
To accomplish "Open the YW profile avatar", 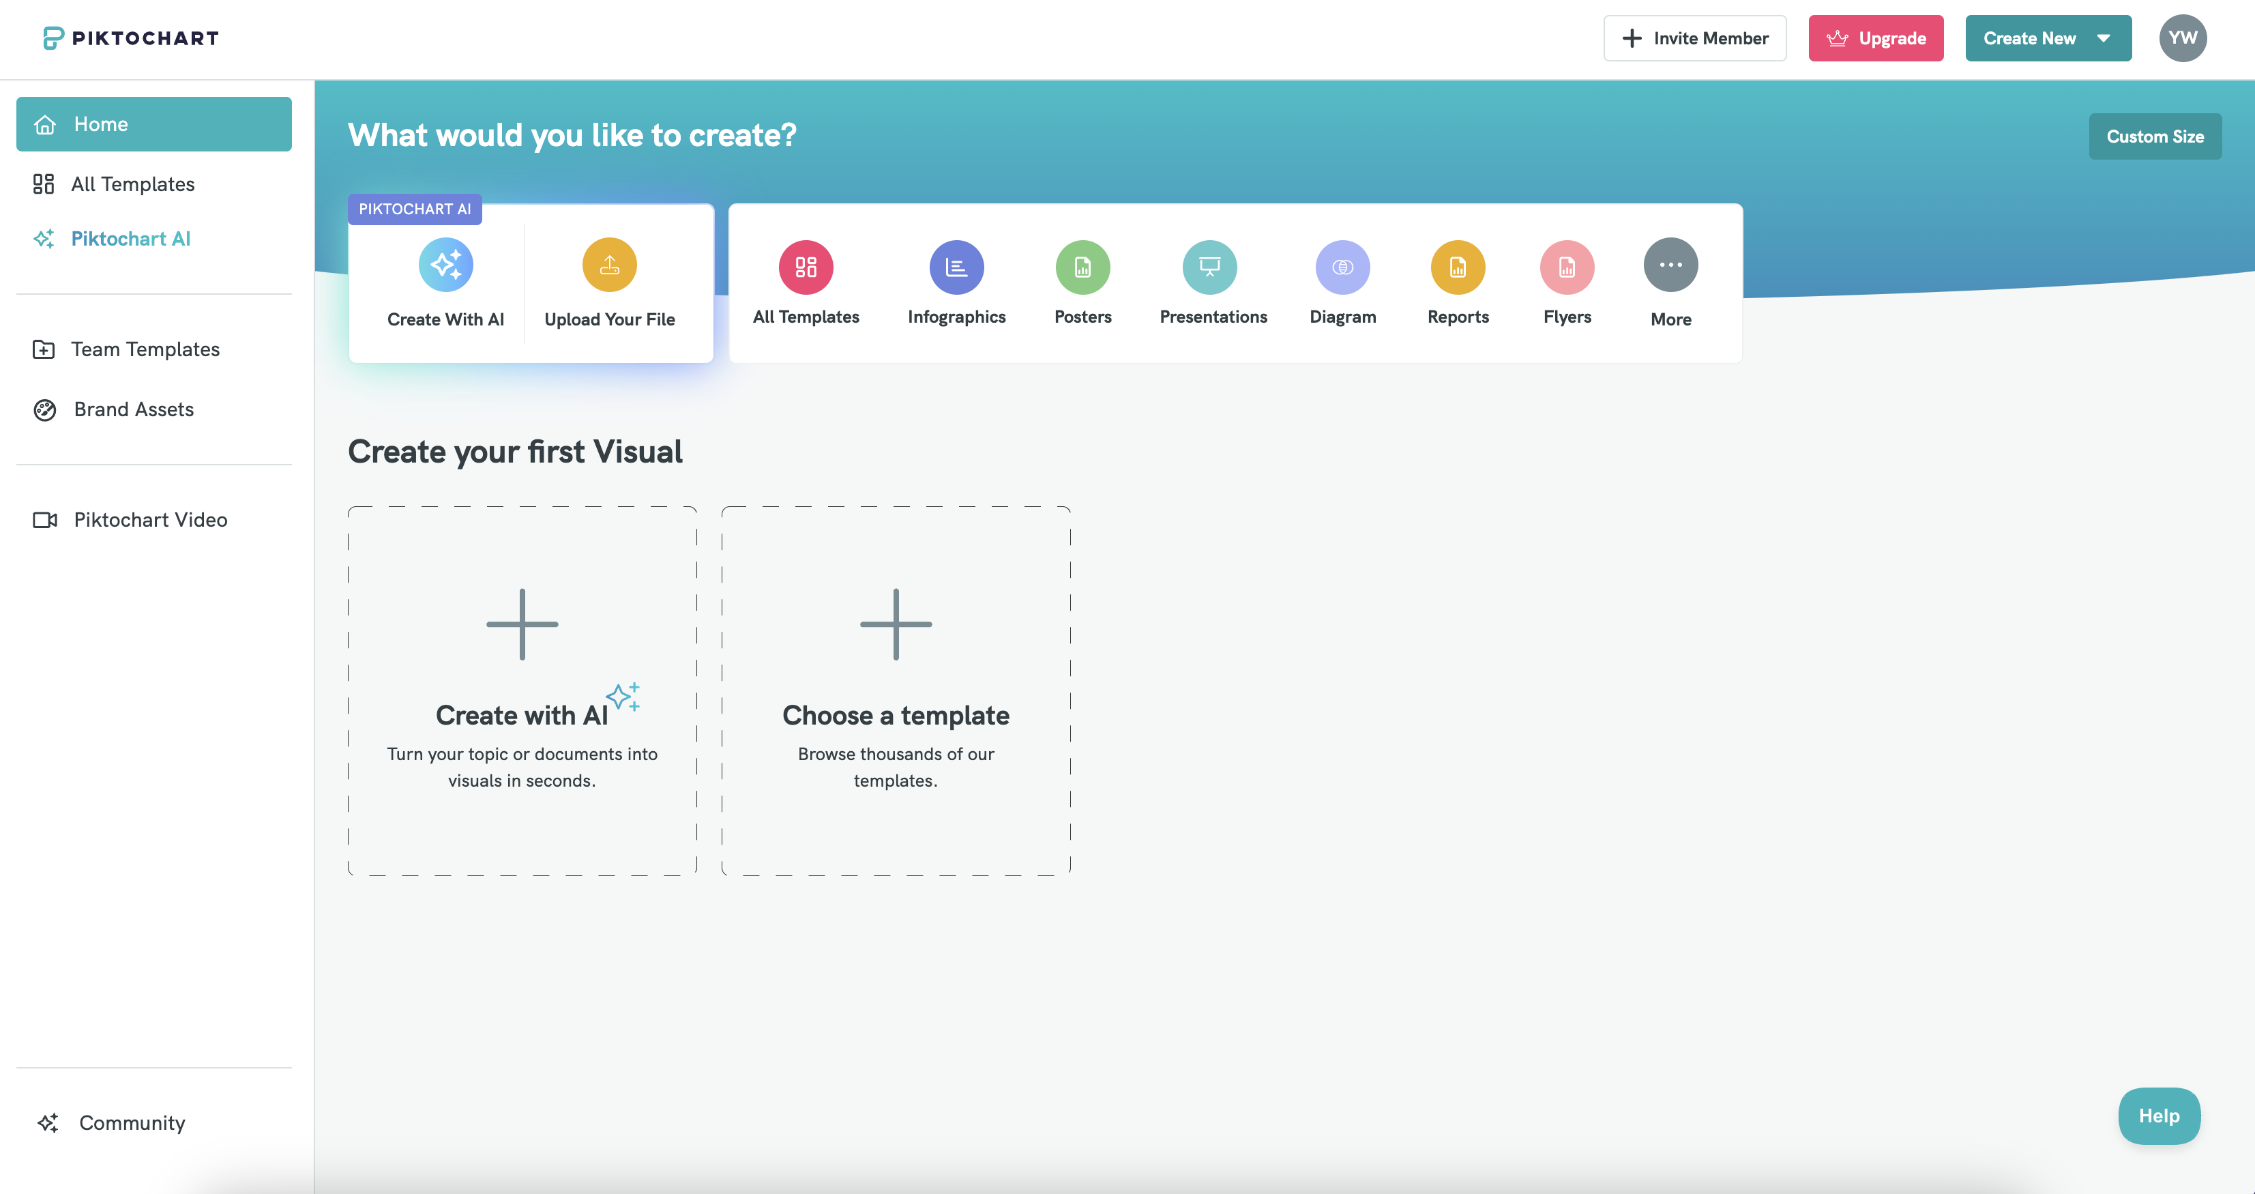I will pos(2183,38).
